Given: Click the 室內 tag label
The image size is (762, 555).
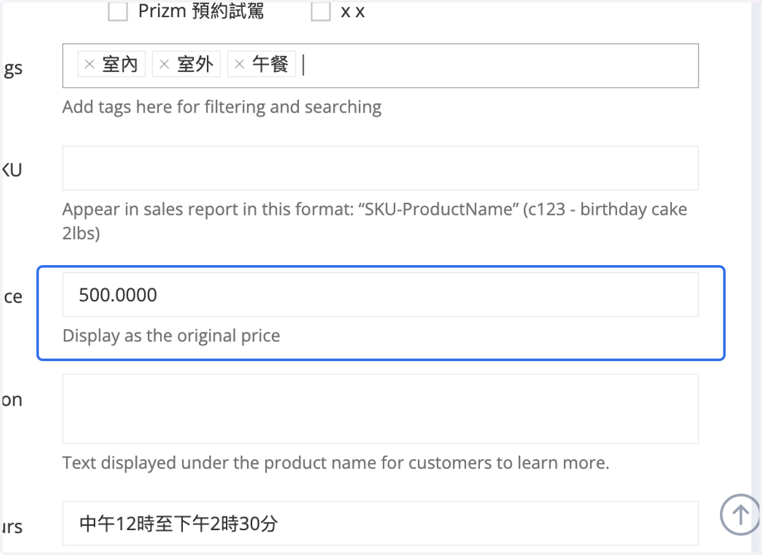Looking at the screenshot, I should 120,64.
